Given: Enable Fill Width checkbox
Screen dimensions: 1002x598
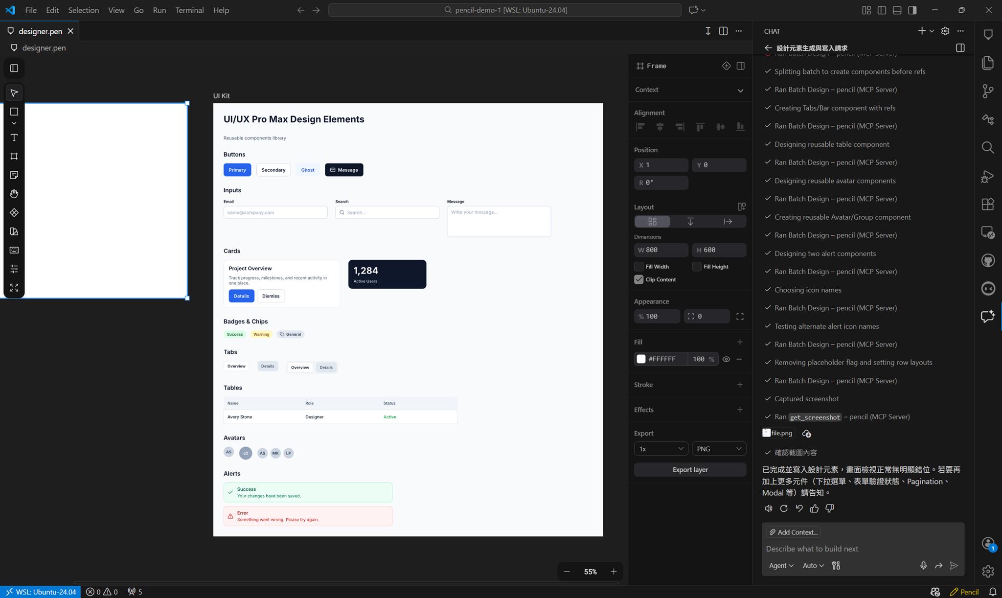Looking at the screenshot, I should [639, 267].
